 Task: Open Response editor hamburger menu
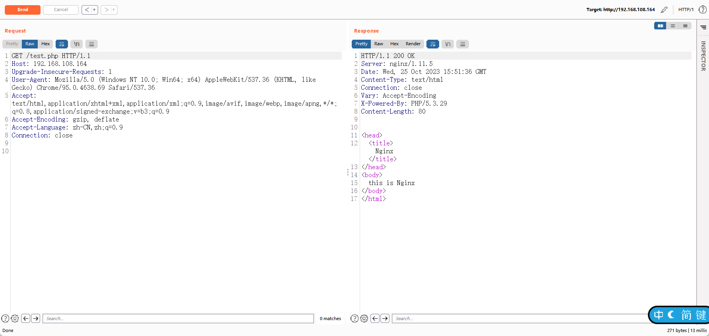(463, 44)
